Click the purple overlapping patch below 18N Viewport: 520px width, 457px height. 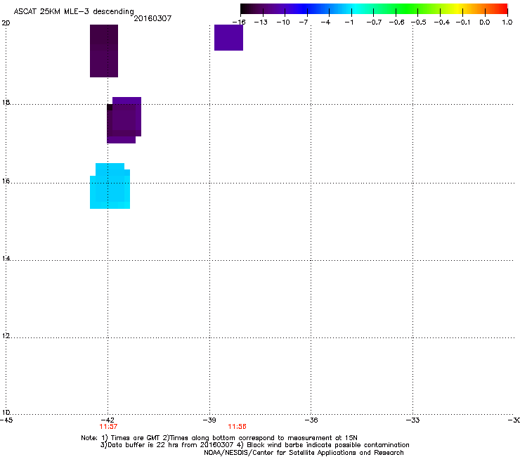(124, 120)
